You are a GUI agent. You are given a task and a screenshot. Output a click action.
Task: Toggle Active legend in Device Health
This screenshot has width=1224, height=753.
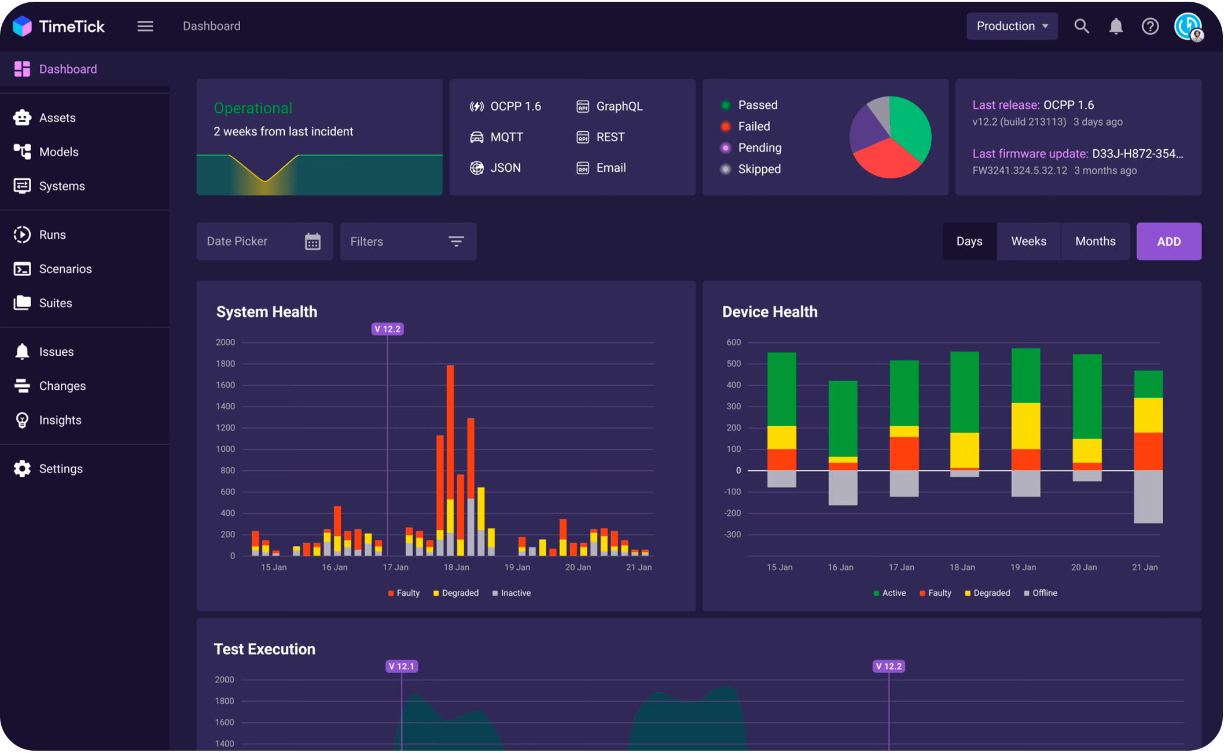[x=889, y=593]
